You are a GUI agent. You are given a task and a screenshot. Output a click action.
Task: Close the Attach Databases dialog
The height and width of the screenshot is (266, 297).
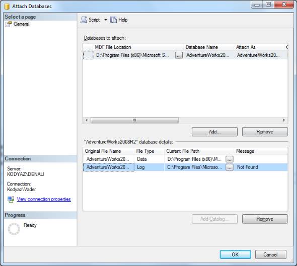[284, 5]
